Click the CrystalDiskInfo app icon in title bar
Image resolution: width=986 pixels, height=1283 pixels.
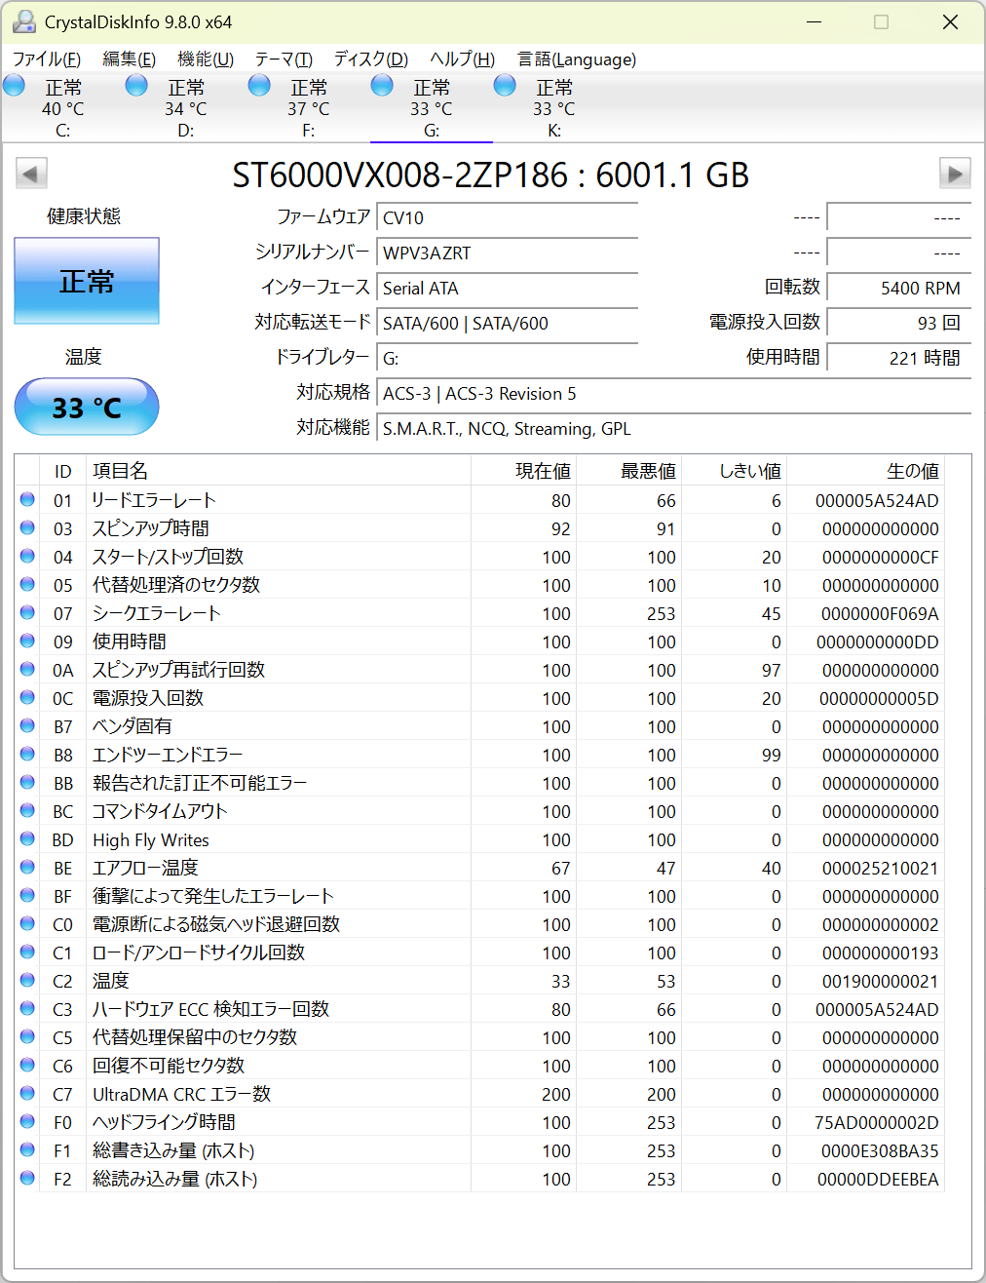click(x=23, y=21)
